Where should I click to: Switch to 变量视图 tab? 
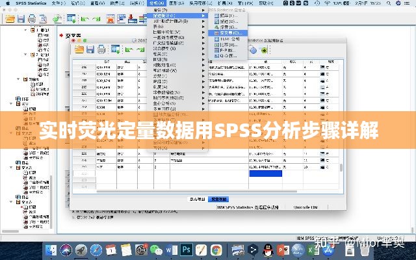(x=218, y=199)
